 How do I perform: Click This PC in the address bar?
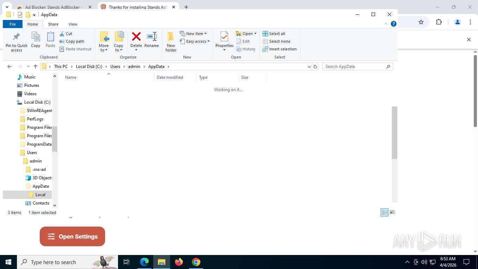(x=61, y=67)
